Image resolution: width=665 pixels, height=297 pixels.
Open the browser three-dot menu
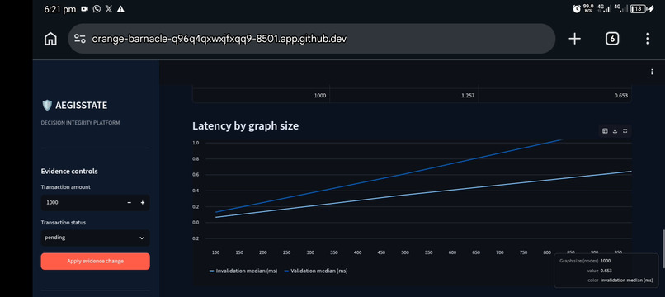(x=648, y=39)
